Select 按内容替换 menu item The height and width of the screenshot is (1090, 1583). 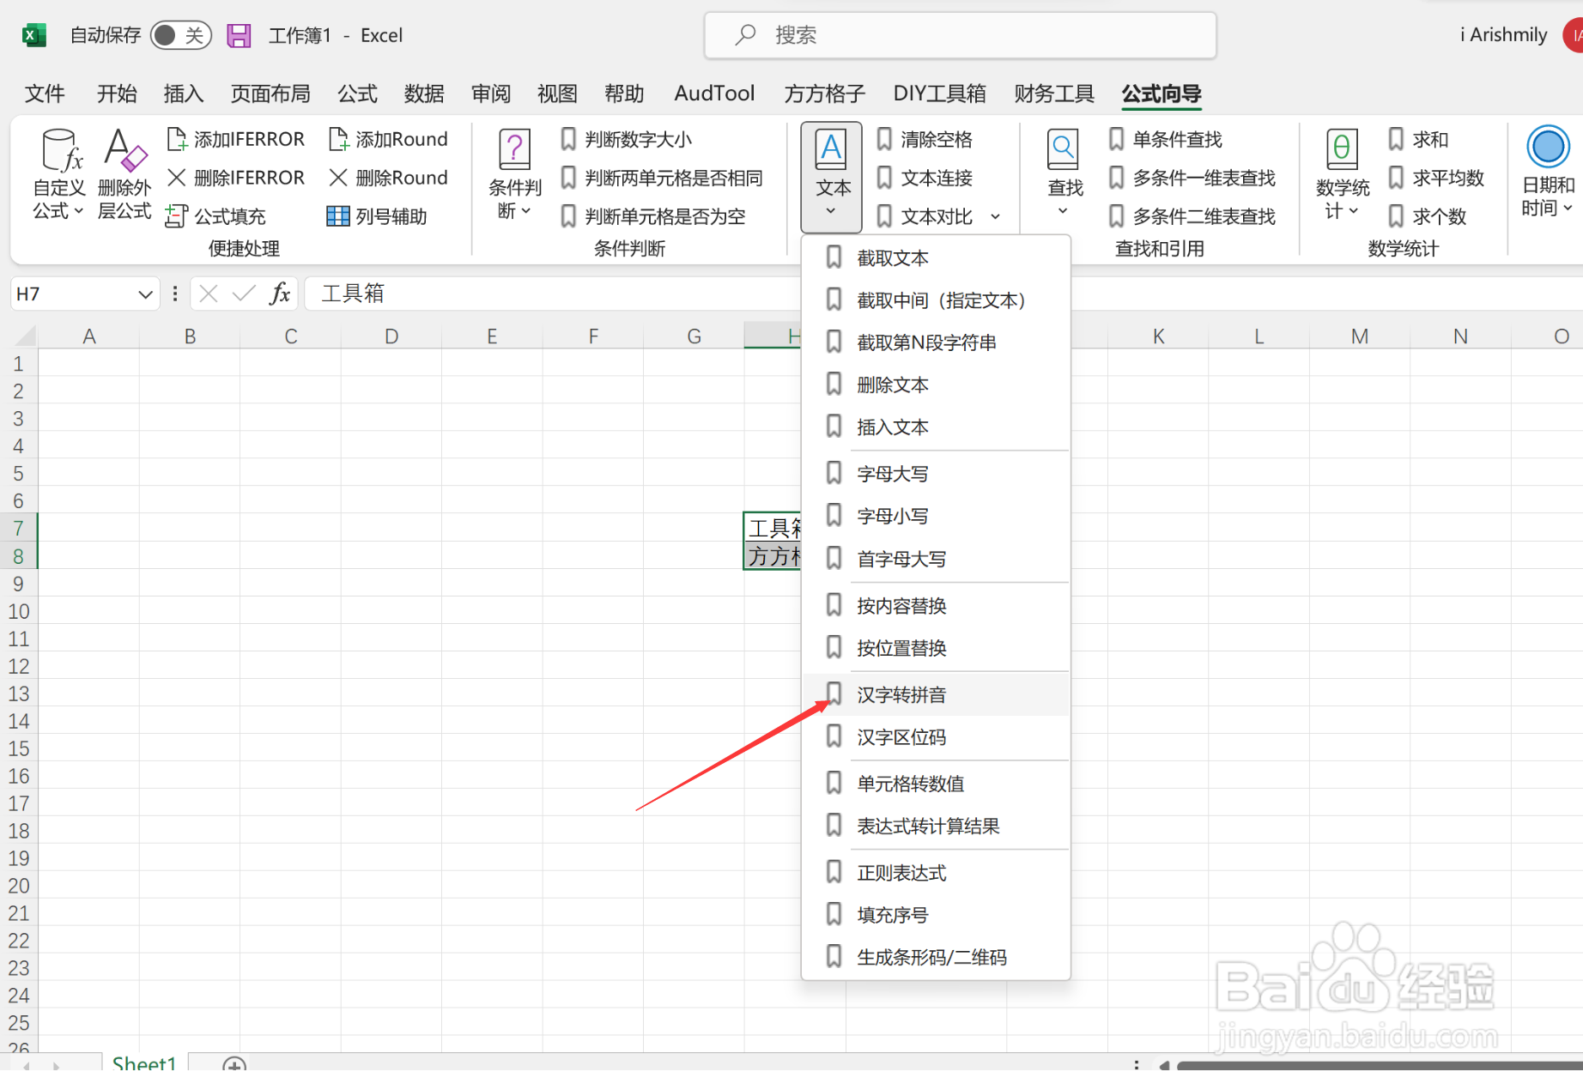click(936, 606)
